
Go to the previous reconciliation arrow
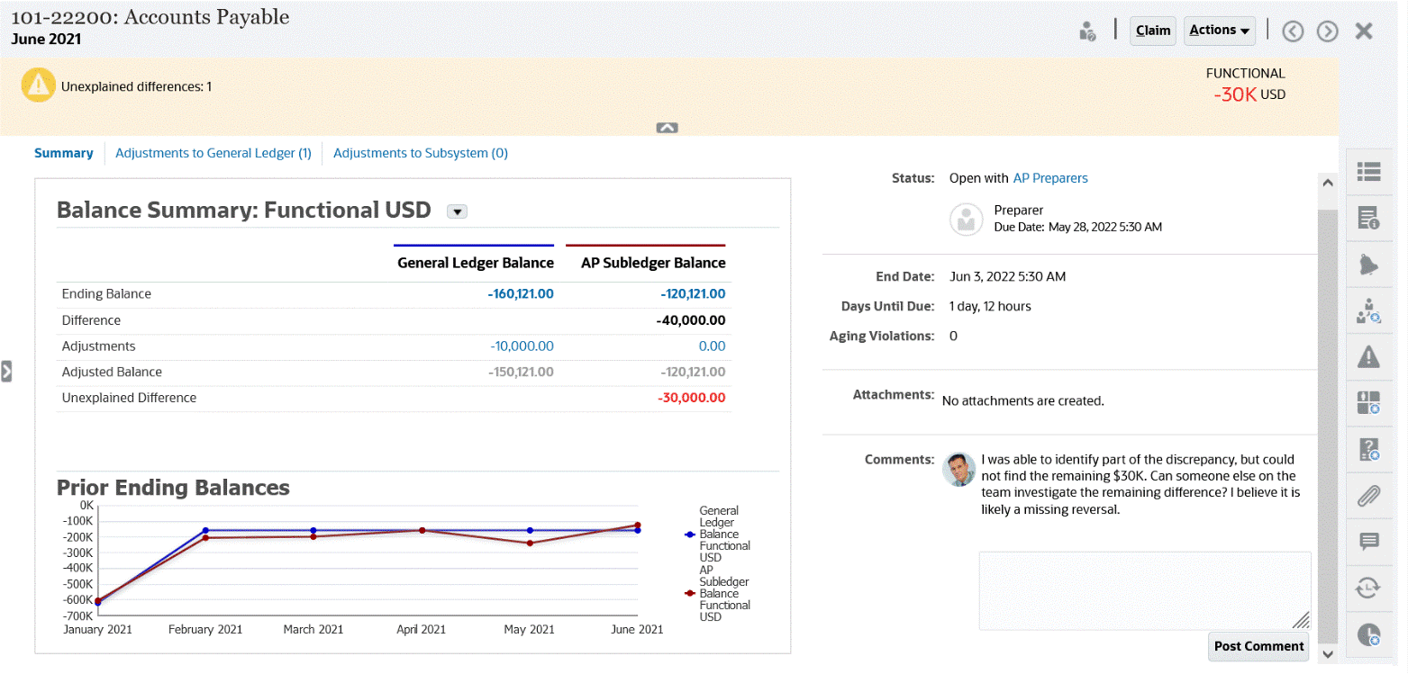[1293, 31]
